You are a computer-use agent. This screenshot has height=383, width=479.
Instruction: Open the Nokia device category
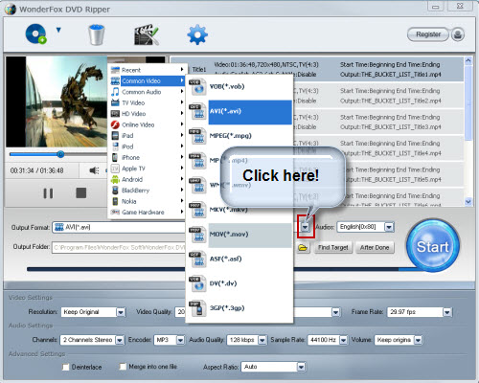point(148,201)
